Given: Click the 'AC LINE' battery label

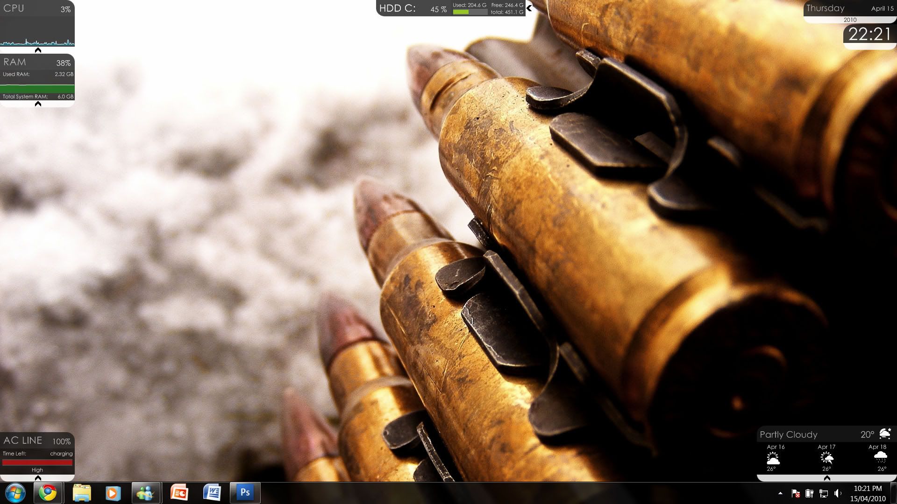Looking at the screenshot, I should pyautogui.click(x=23, y=441).
